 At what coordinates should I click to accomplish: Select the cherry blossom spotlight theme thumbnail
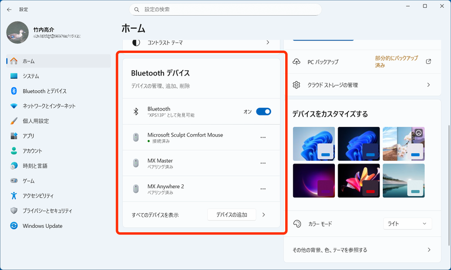[x=404, y=144]
